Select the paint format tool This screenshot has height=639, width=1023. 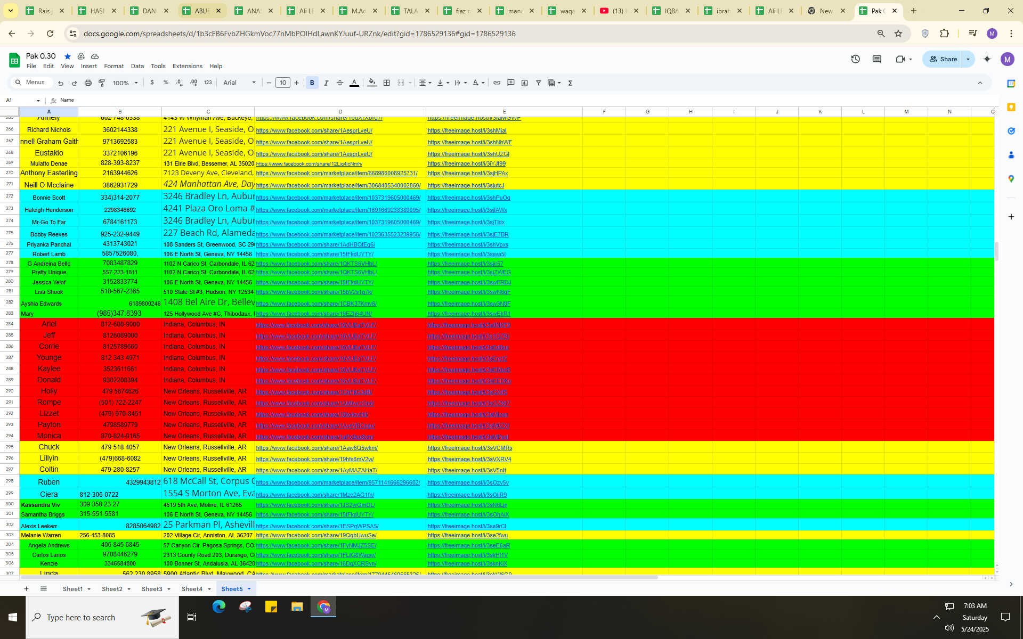[102, 83]
